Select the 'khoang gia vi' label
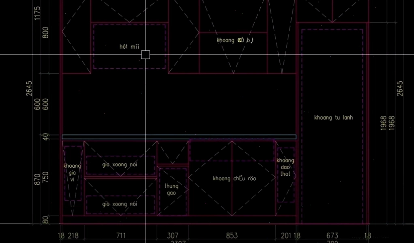Image resolution: width=414 pixels, height=244 pixels. pos(72,173)
